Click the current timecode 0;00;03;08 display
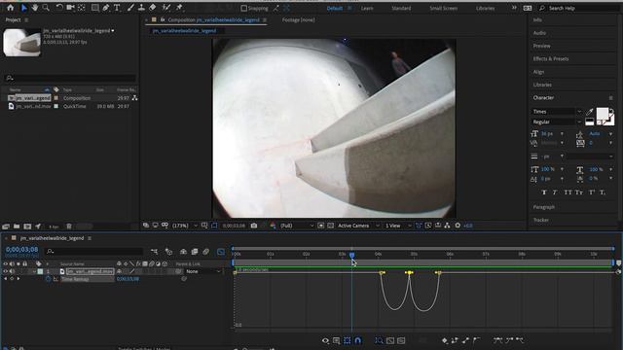The image size is (623, 350). 21,250
